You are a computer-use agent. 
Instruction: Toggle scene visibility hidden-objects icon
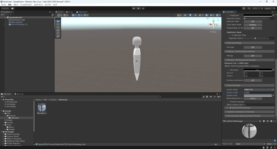click(206, 15)
